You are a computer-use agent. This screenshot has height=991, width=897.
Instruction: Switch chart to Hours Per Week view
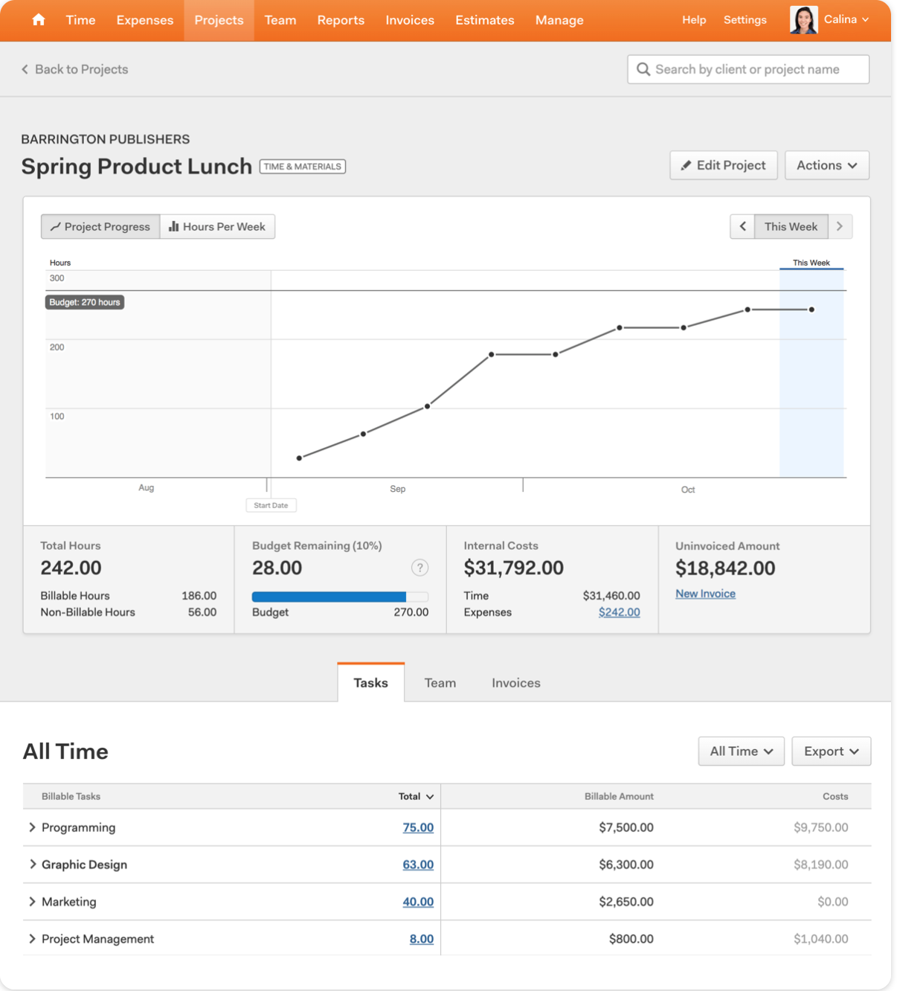point(217,227)
